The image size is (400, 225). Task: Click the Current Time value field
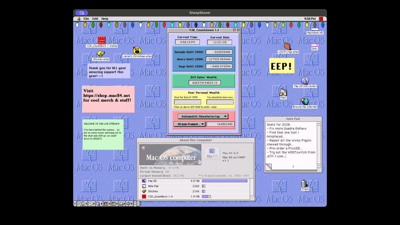[x=187, y=42]
